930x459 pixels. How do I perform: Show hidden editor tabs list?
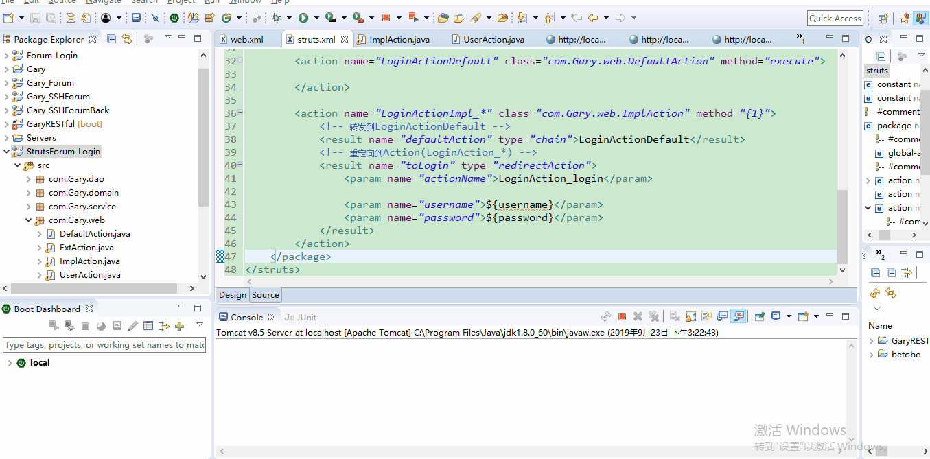pyautogui.click(x=800, y=38)
